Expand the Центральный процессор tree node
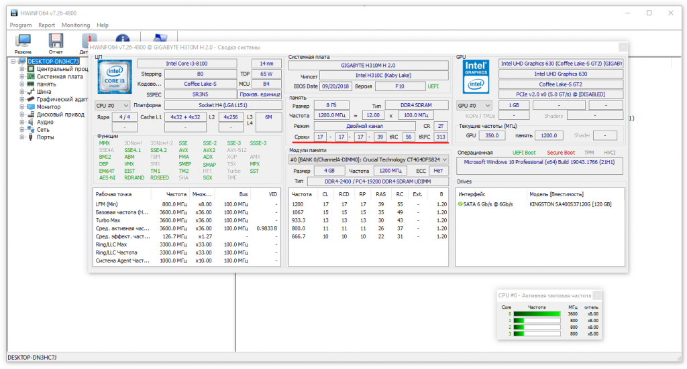The height and width of the screenshot is (369, 687). click(x=22, y=69)
